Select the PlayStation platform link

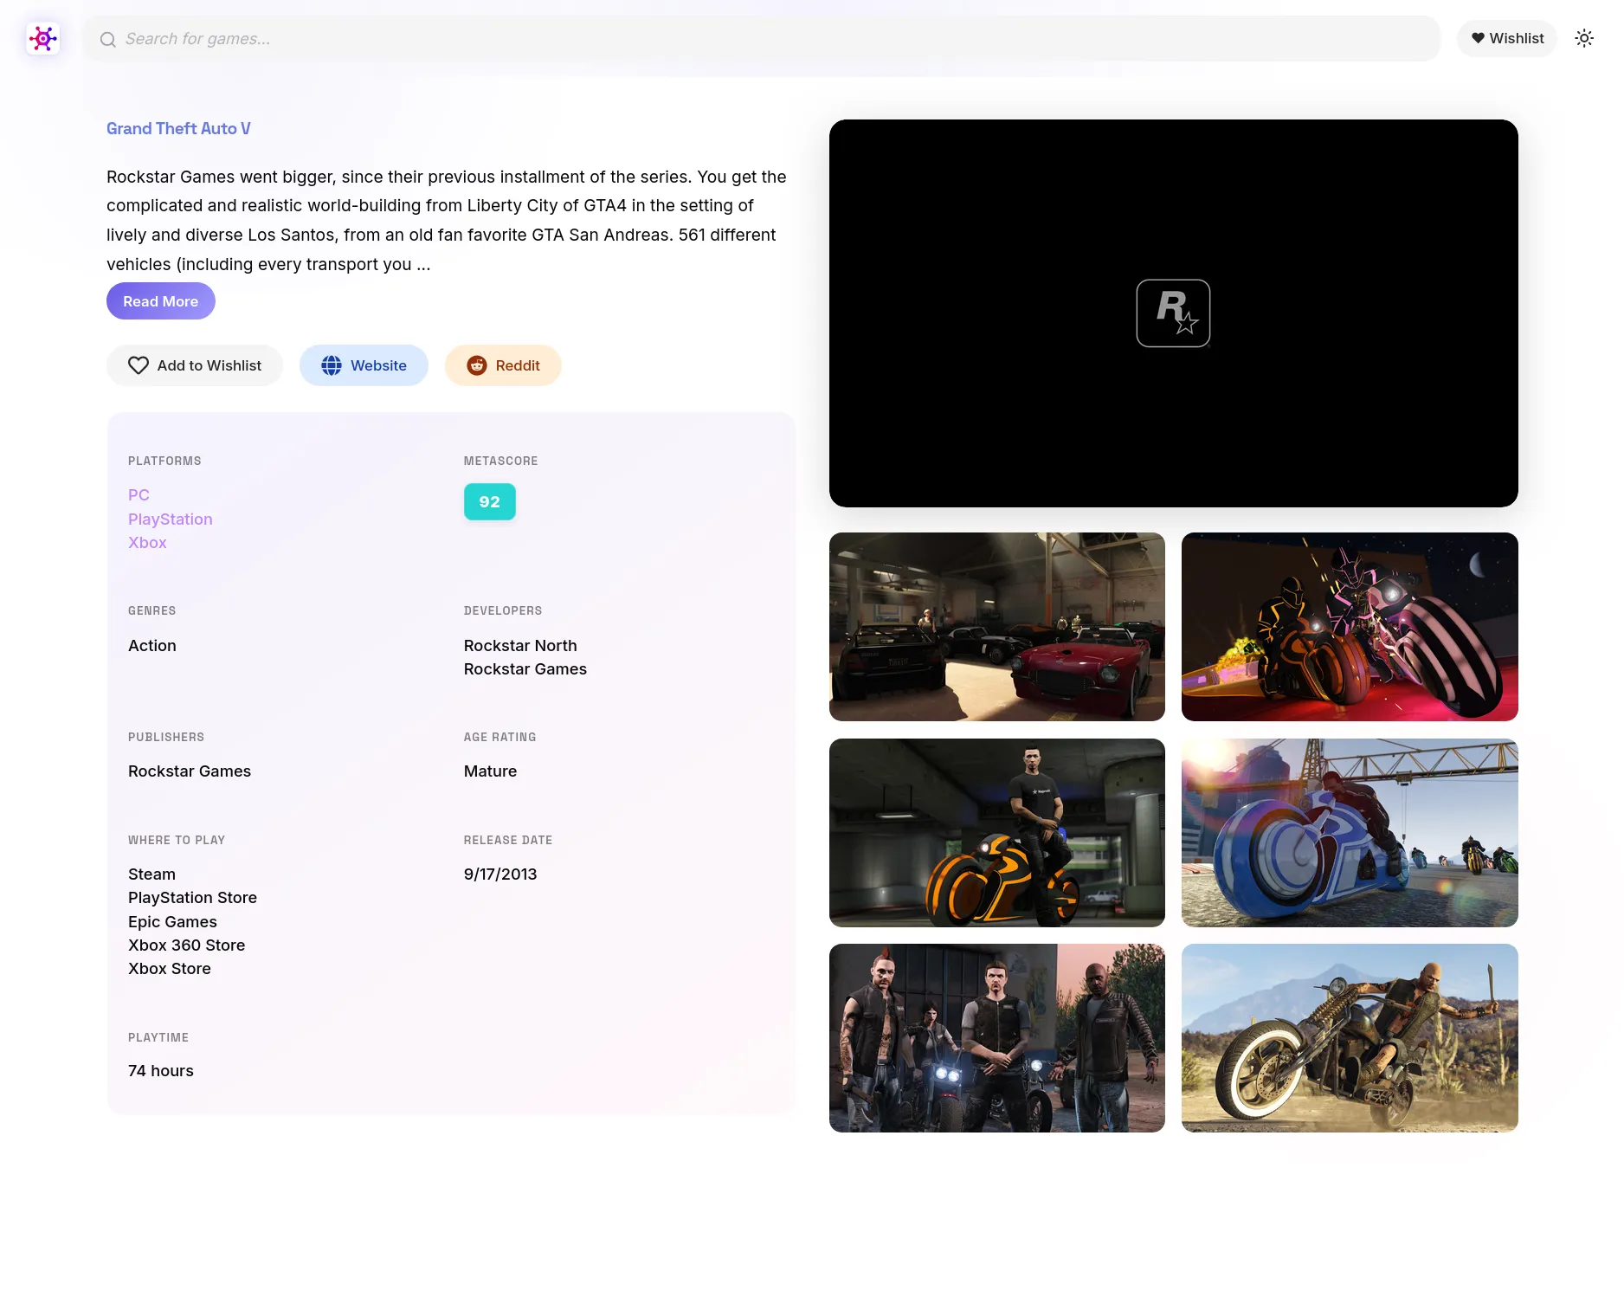point(170,519)
